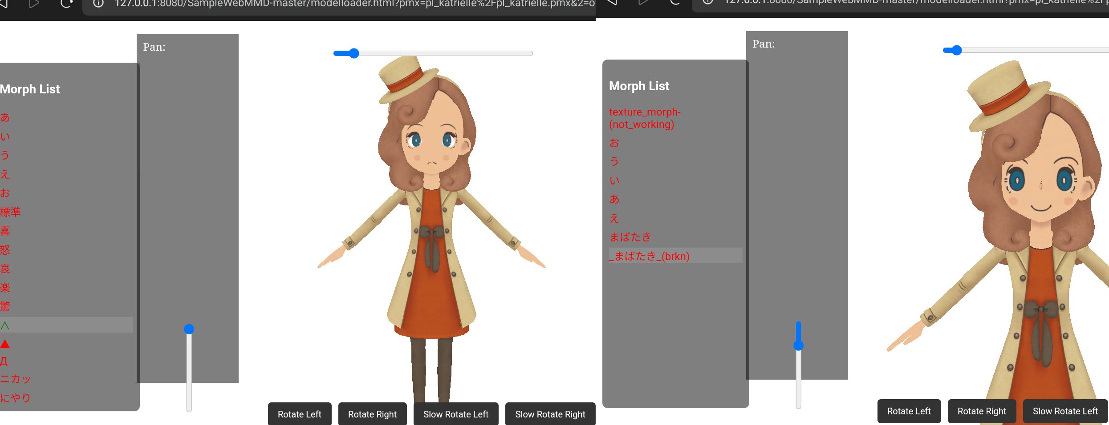Click the horizontal slider above the left model
This screenshot has width=1109, height=425.
(433, 53)
